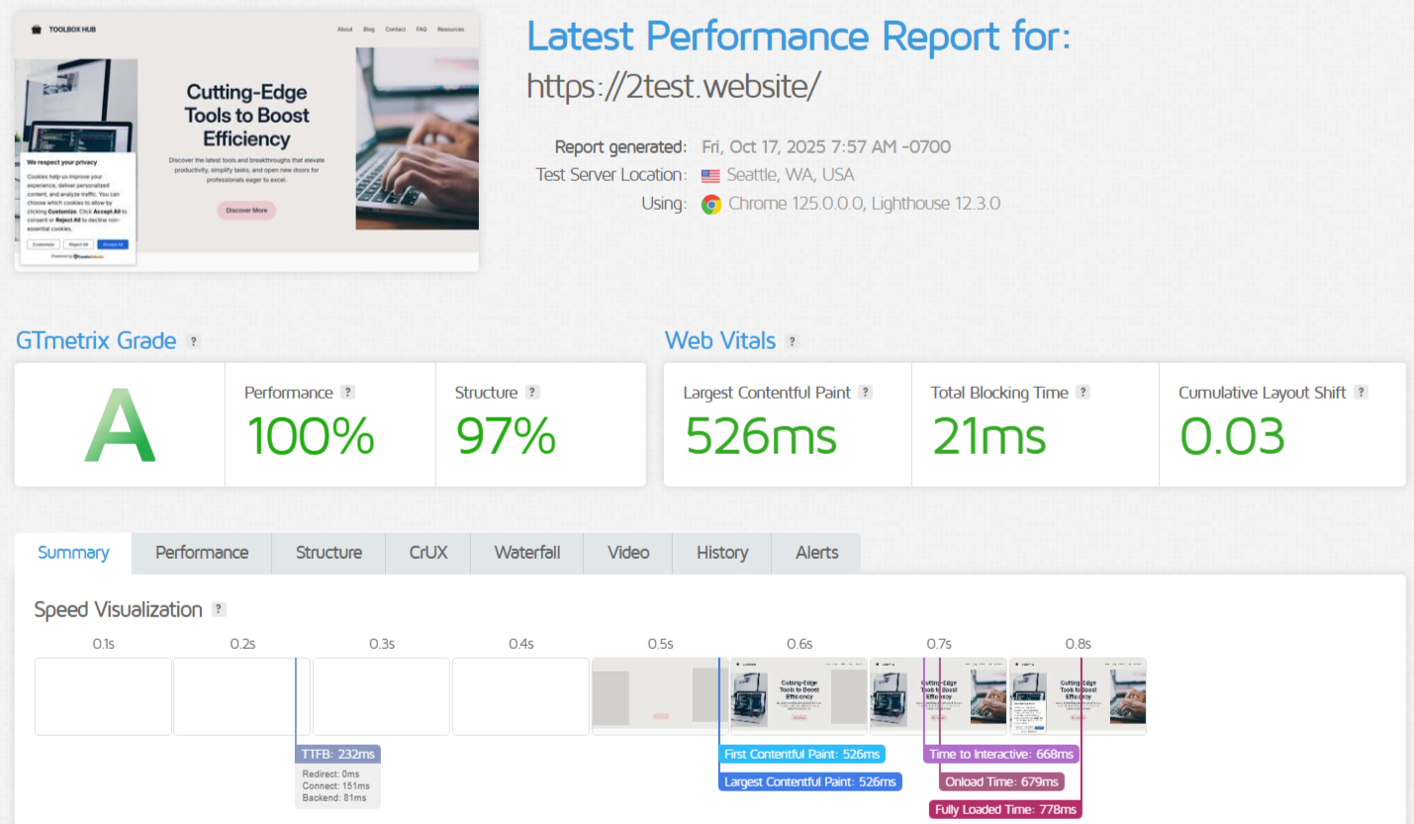Click Cumulative Layout Shift help icon
The image size is (1414, 824).
[1361, 393]
